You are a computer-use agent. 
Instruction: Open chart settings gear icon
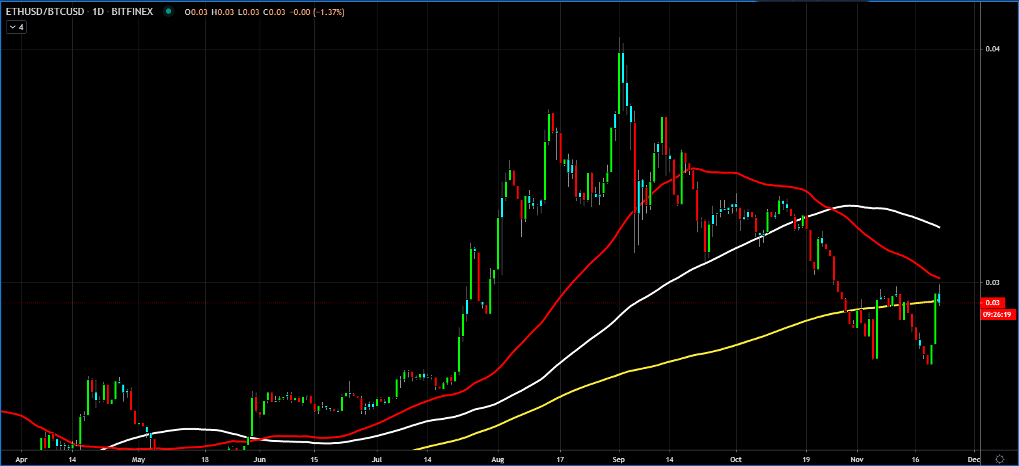(x=999, y=458)
